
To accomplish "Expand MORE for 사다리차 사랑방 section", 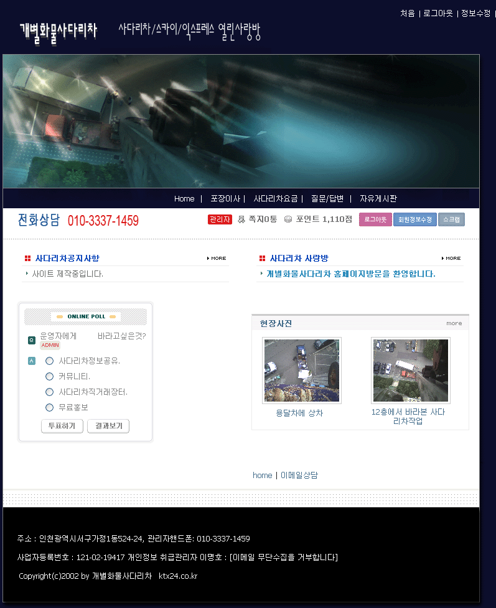I will click(x=451, y=259).
